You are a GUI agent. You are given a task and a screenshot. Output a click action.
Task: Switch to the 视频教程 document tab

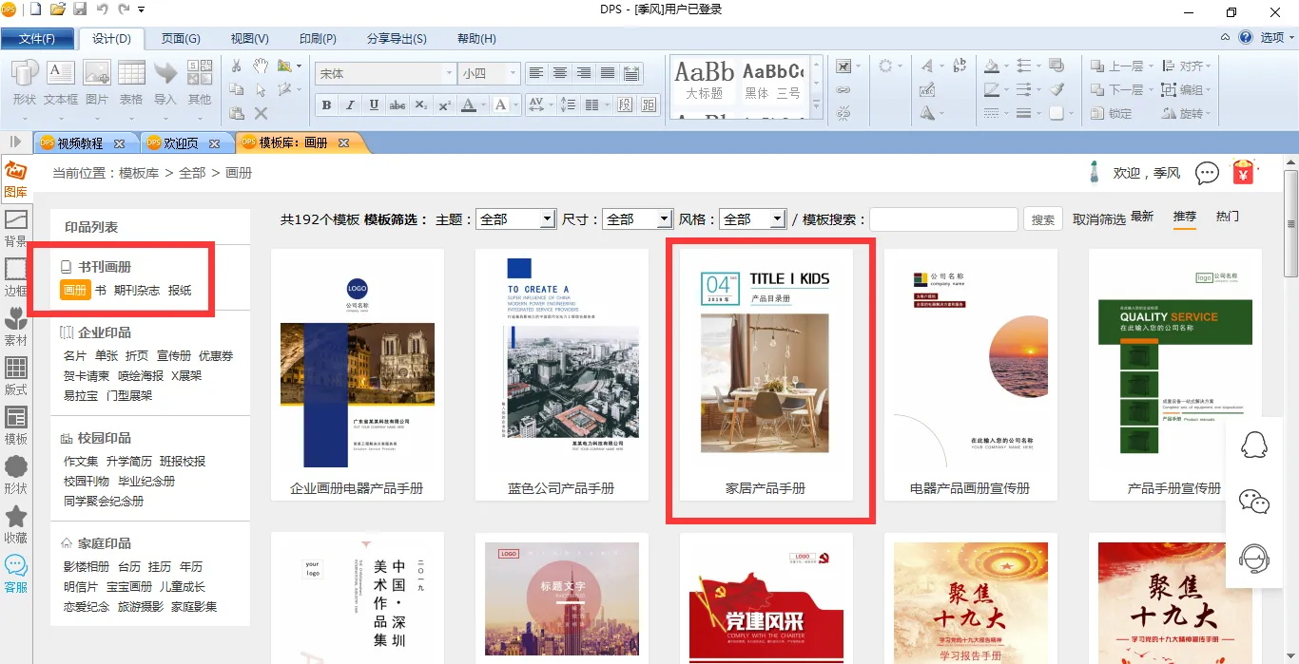click(x=80, y=143)
